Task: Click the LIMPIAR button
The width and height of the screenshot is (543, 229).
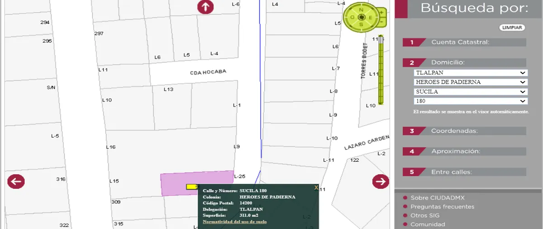Action: coord(512,28)
